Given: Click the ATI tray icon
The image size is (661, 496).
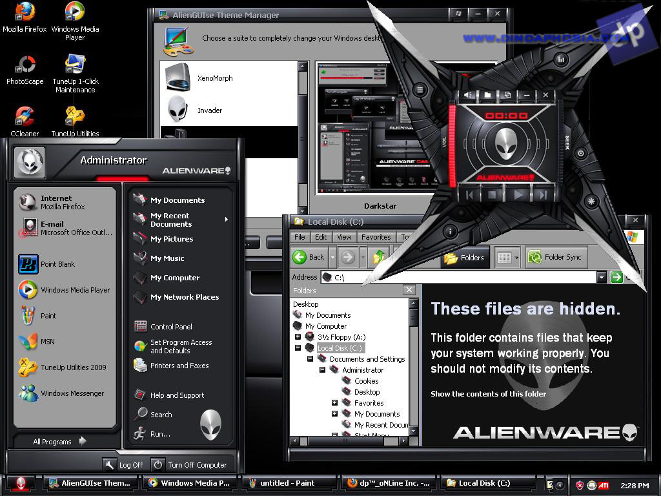Looking at the screenshot, I should click(604, 486).
